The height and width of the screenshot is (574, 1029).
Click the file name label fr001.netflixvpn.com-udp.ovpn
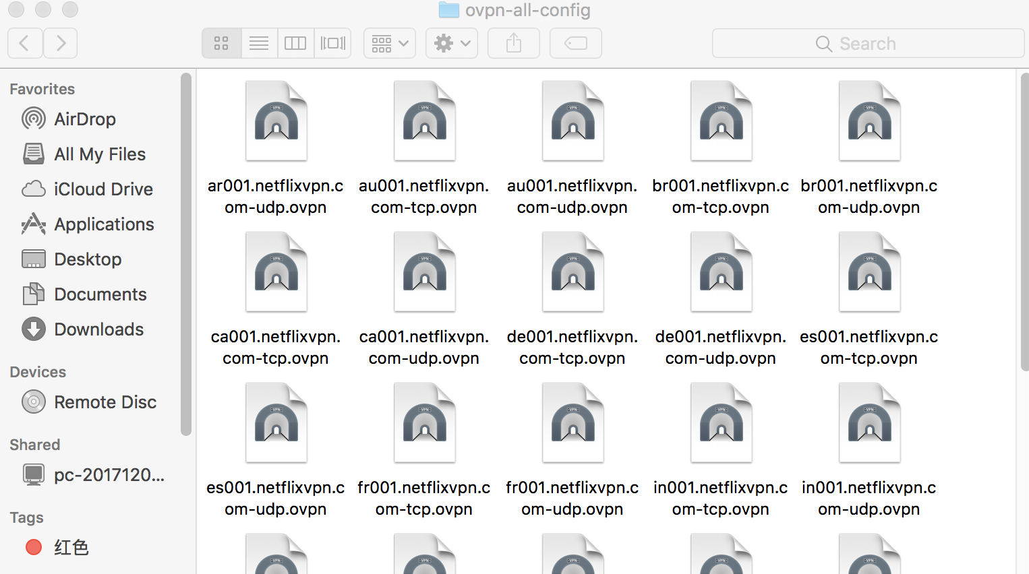(x=572, y=499)
